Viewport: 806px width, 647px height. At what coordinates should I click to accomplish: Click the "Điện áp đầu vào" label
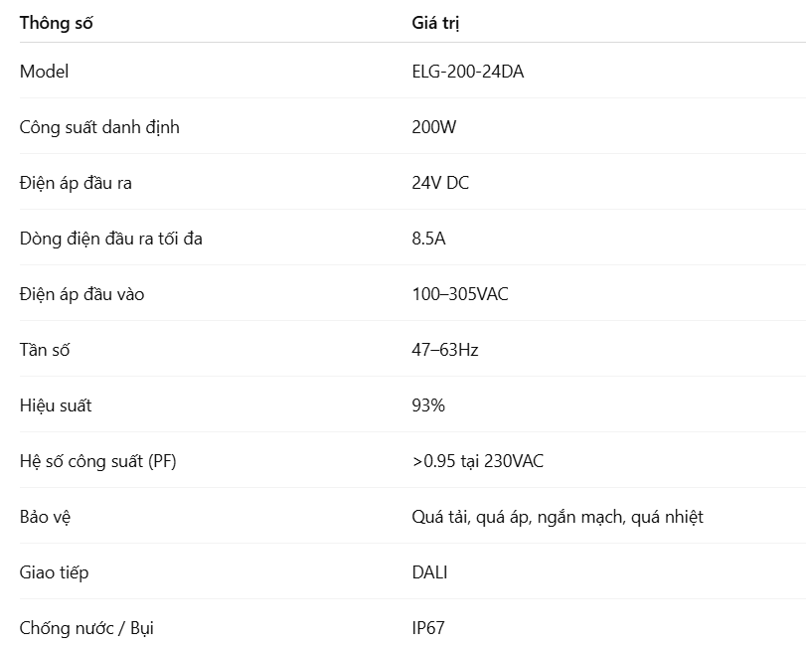click(81, 294)
